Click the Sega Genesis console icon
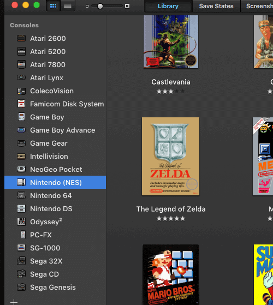273x305 pixels. pos(21,287)
